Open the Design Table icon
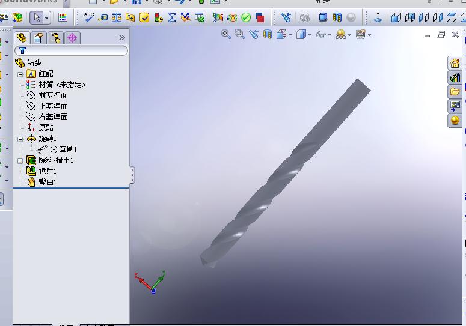Screen dimensions: 466x326 coord(200,17)
